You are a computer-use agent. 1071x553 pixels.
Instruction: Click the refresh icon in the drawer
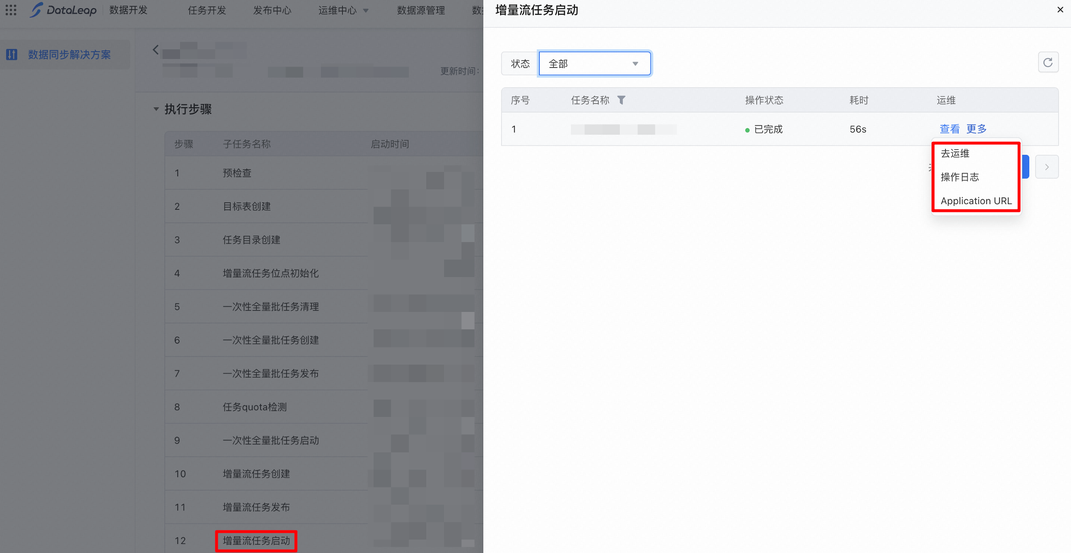(1048, 63)
